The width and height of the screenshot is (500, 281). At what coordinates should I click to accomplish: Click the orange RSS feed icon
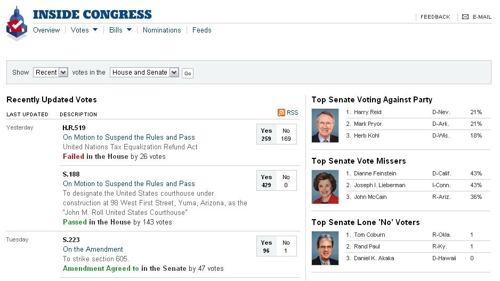281,113
